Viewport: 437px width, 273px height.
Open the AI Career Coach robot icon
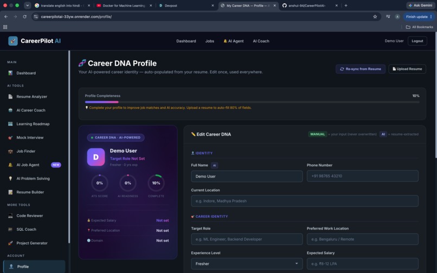click(10, 110)
